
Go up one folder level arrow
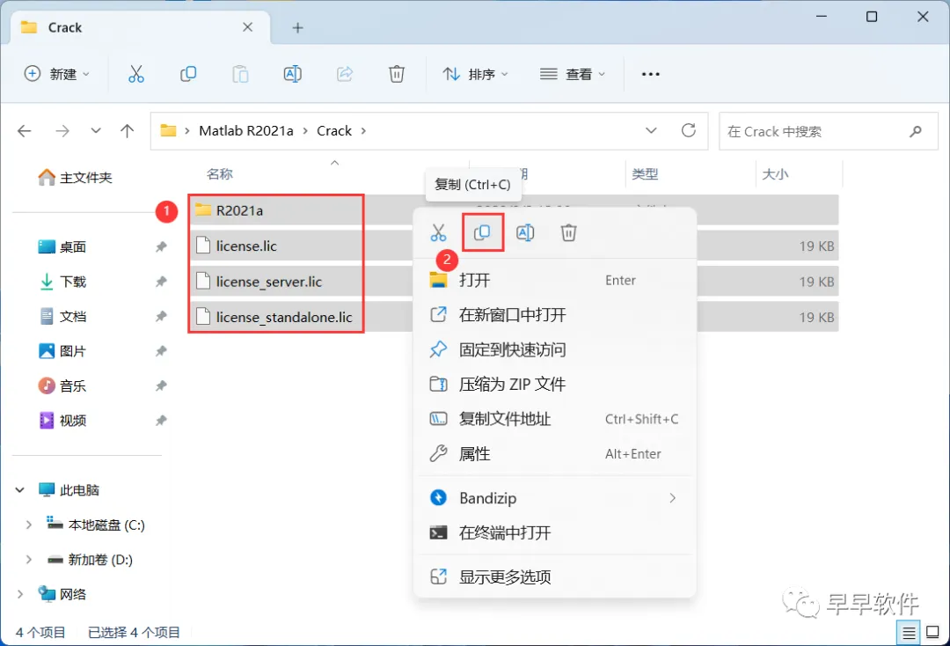pos(128,131)
